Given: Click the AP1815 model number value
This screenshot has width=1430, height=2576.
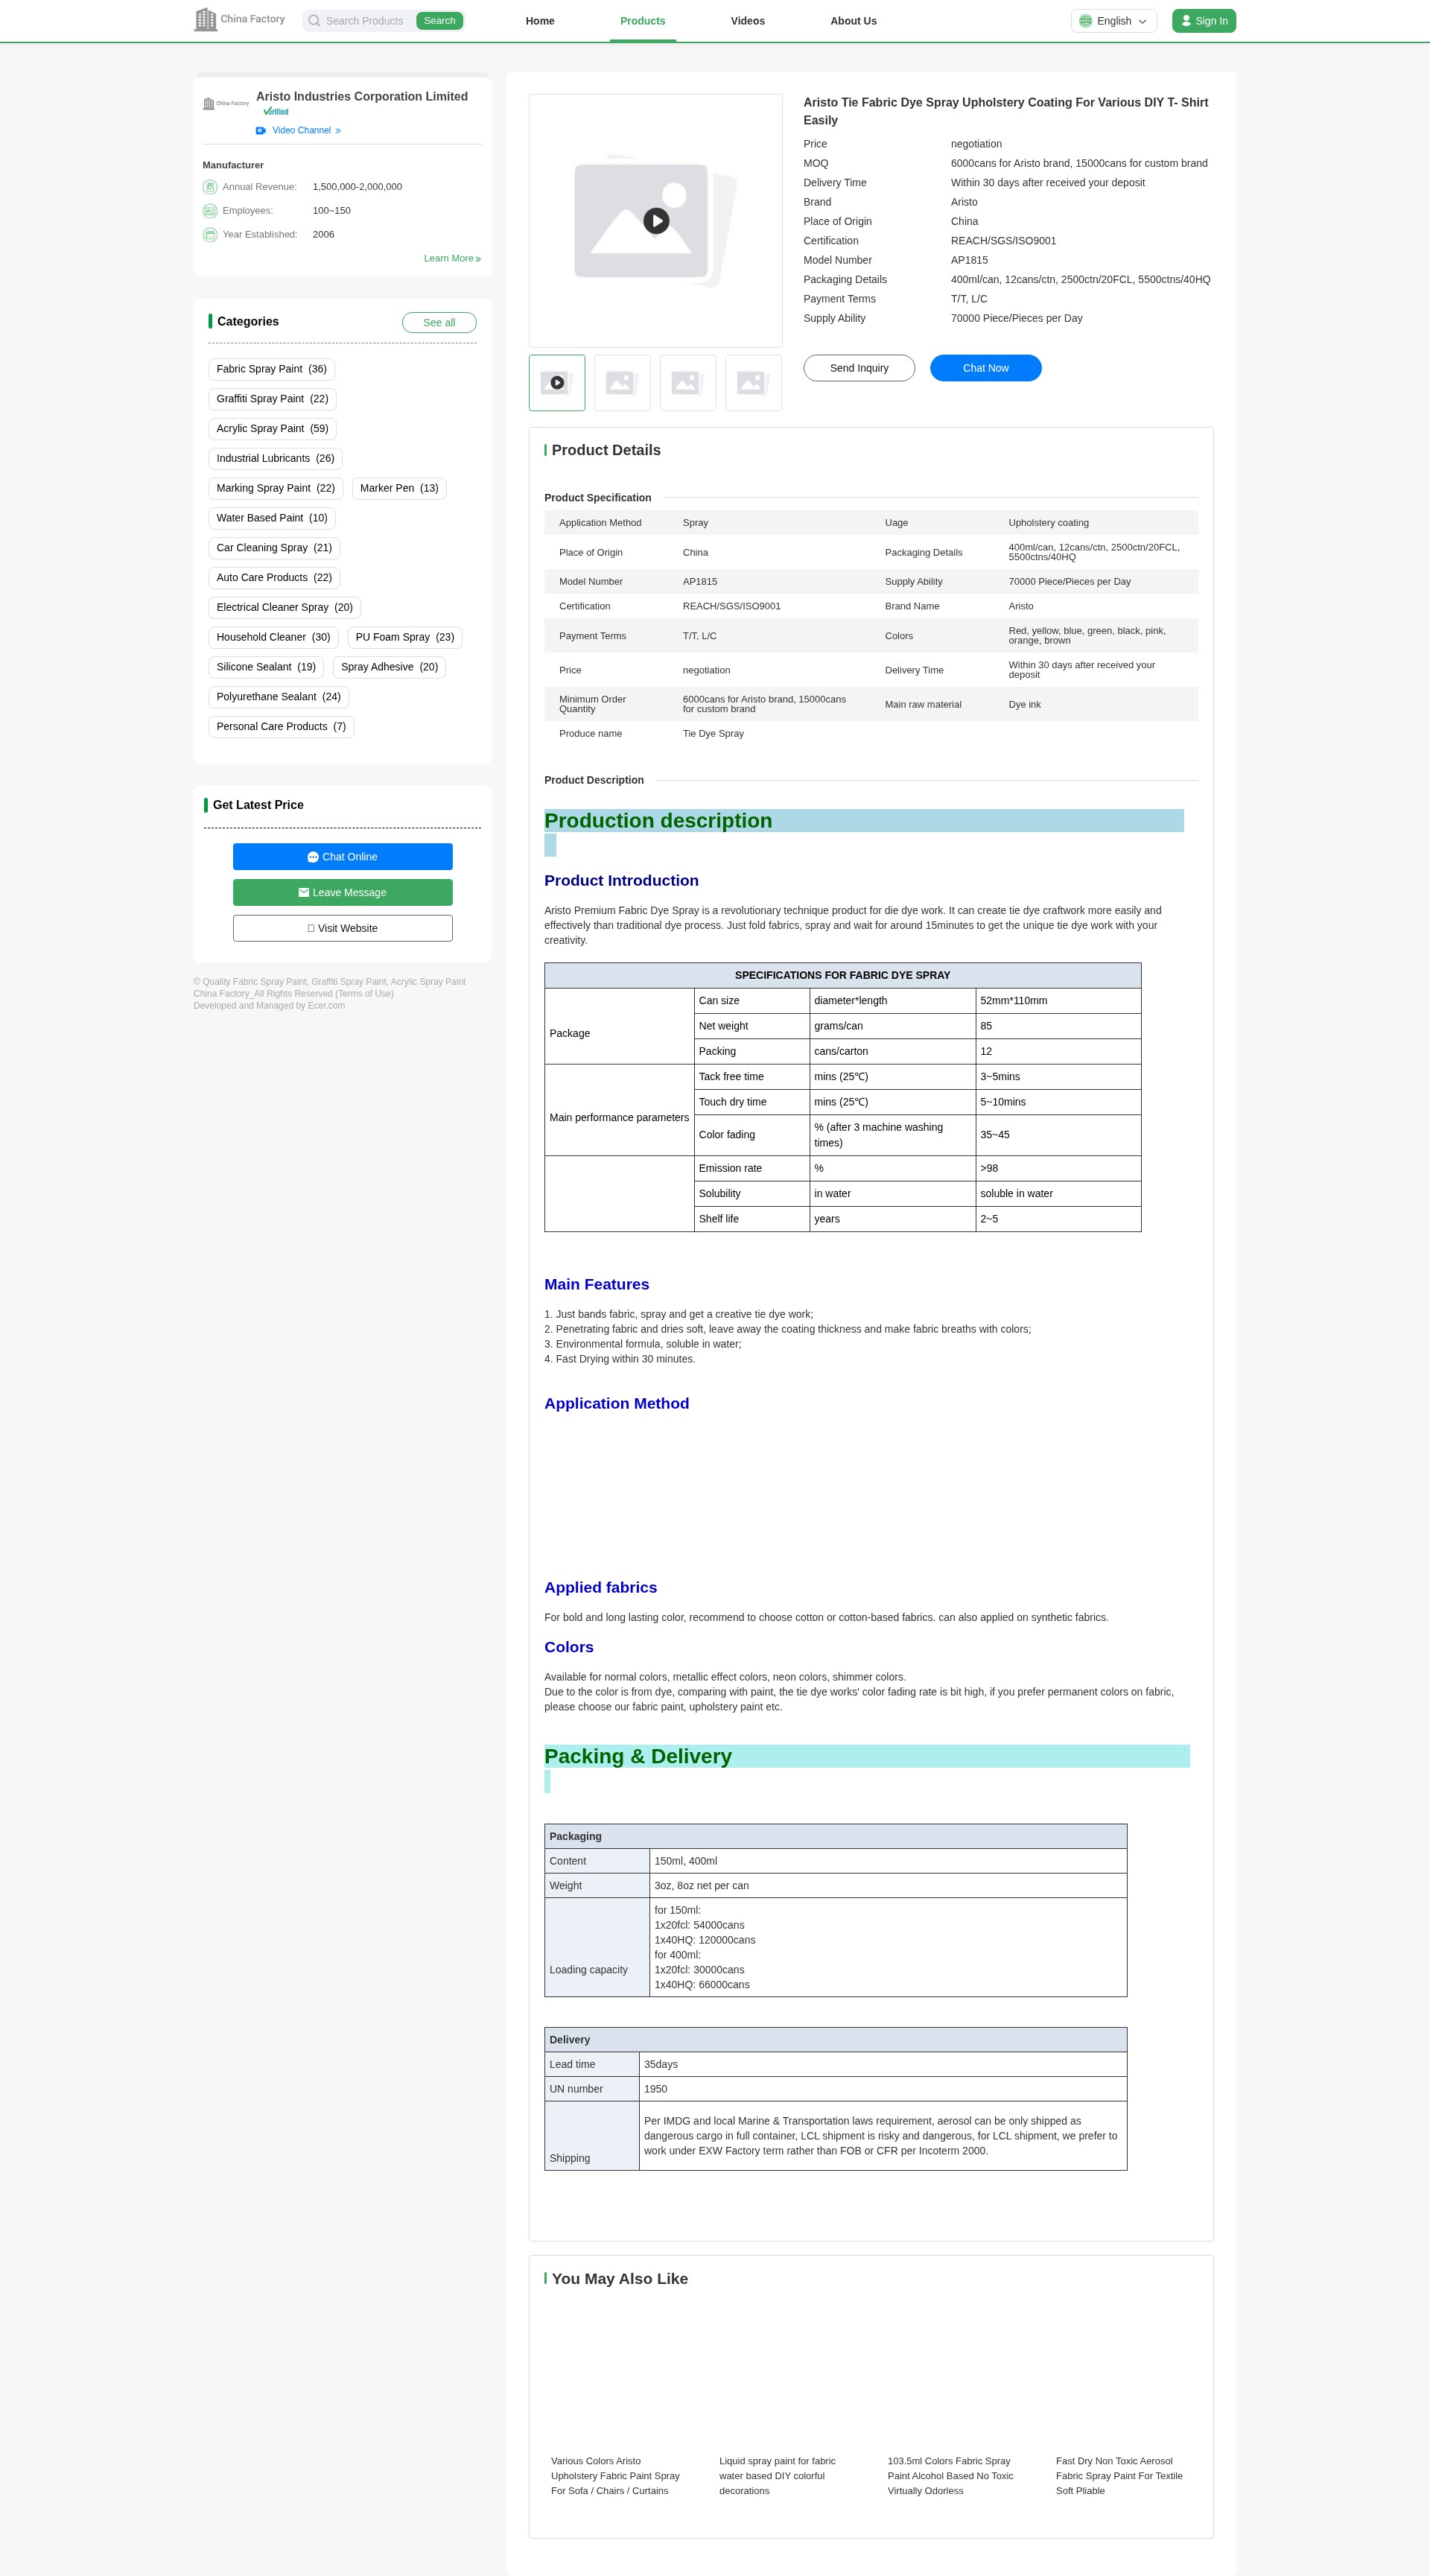Looking at the screenshot, I should click(x=969, y=261).
